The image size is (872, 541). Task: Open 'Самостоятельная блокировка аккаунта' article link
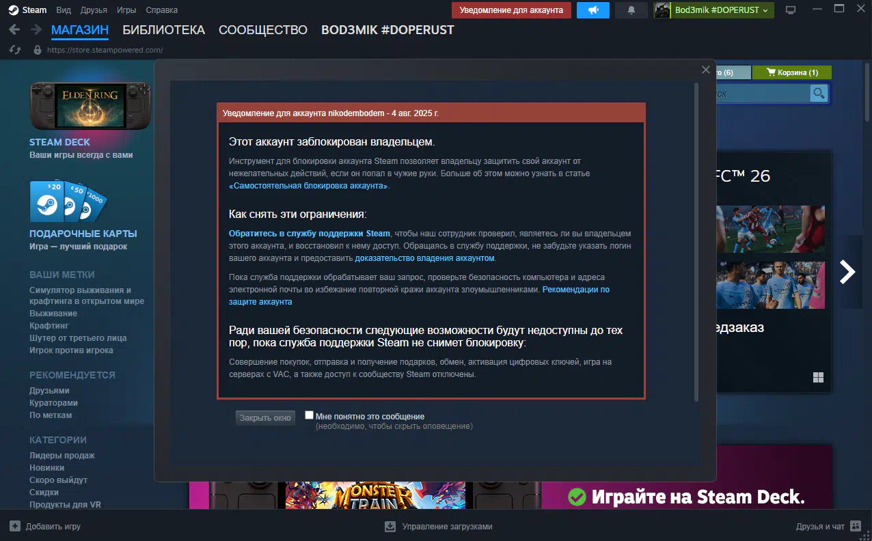tap(309, 186)
